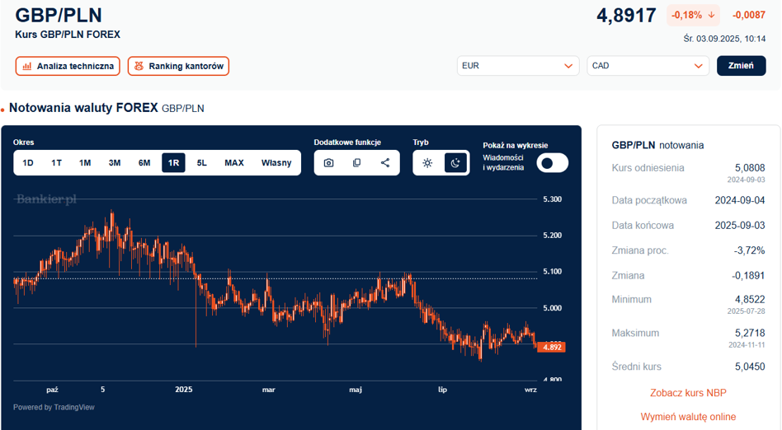Viewport: 782px width, 430px height.
Task: Click the -0,18% change badge
Action: tap(693, 16)
